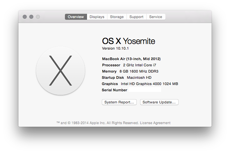Click the OS X Yosemite logo

pos(60,71)
